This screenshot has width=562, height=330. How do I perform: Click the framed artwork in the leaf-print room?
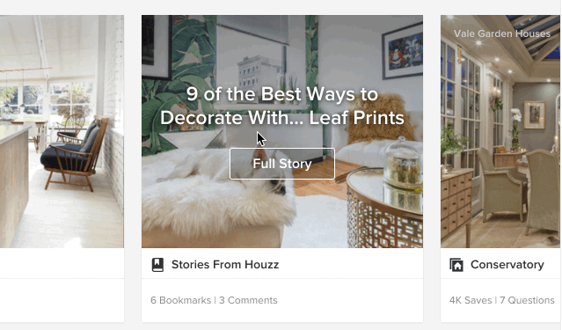[402, 50]
